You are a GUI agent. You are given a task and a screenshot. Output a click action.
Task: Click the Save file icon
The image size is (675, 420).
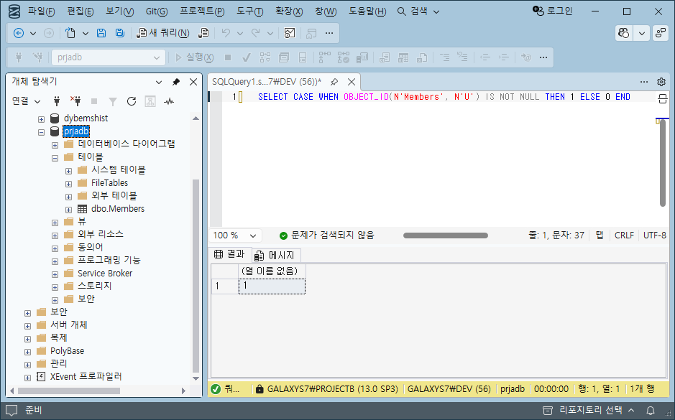(x=101, y=33)
